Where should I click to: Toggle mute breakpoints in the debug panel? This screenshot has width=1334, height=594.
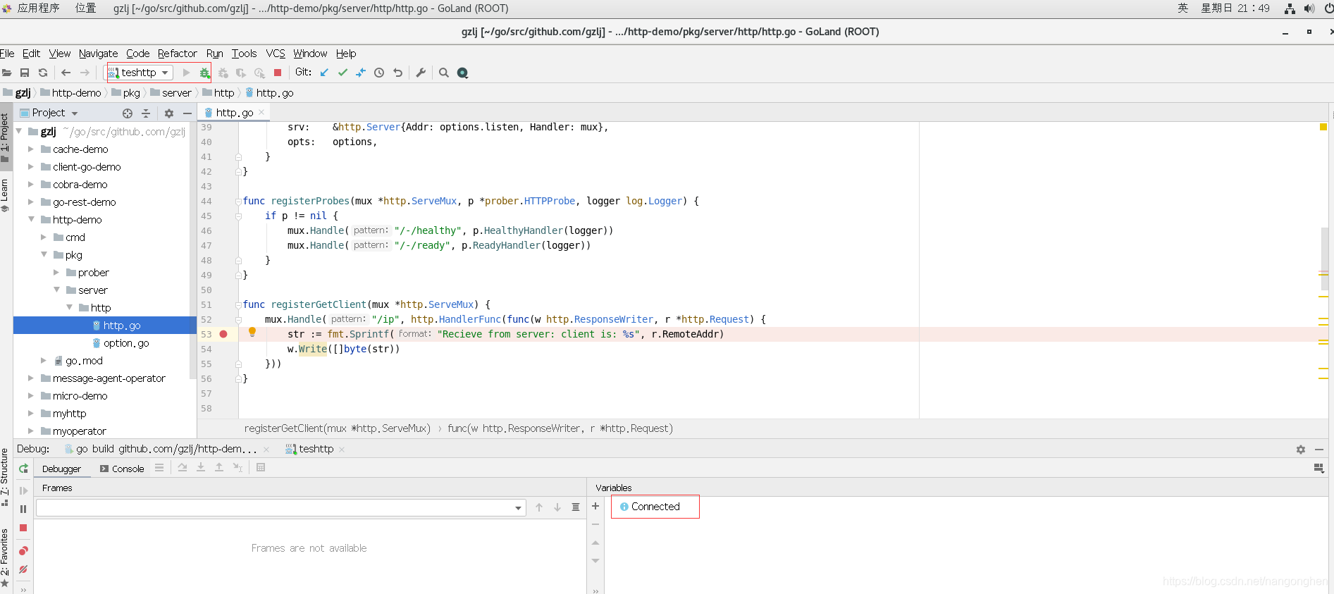(23, 569)
